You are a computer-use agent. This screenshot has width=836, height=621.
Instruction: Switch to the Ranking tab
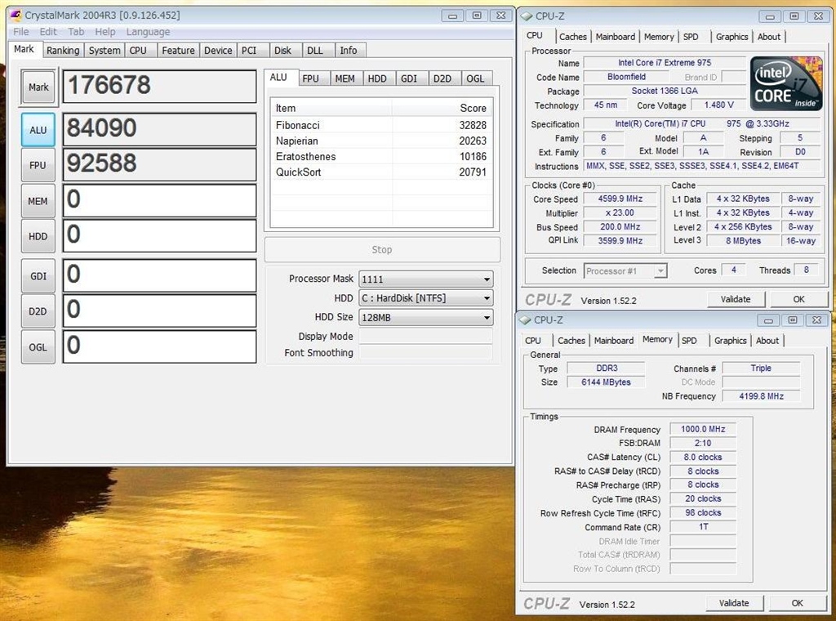(63, 51)
